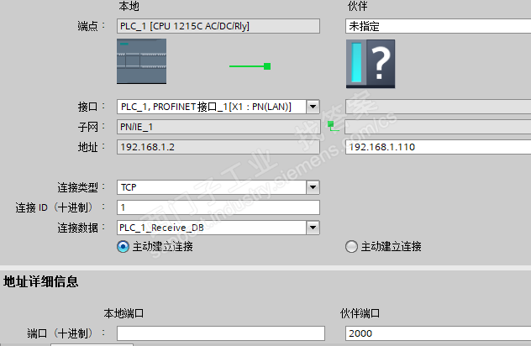Click the local address field 192.168.1.2

(x=218, y=147)
